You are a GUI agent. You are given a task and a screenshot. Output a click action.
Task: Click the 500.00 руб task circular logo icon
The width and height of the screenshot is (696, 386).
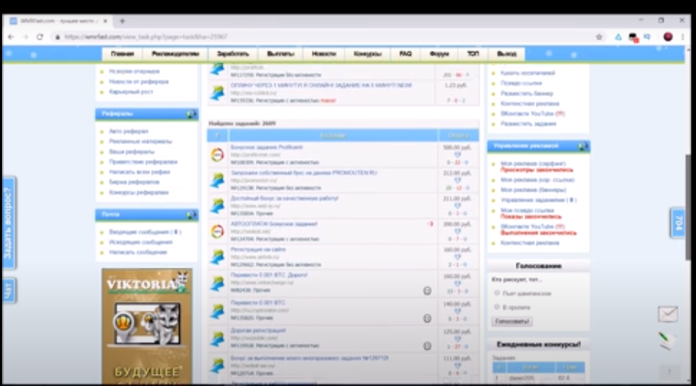(217, 155)
